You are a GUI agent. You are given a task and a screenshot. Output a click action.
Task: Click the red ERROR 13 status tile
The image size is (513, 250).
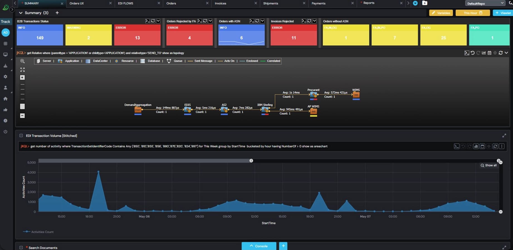(x=137, y=35)
